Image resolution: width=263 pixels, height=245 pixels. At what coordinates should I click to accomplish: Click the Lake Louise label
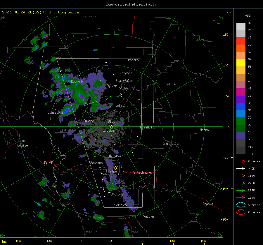pos(23,143)
